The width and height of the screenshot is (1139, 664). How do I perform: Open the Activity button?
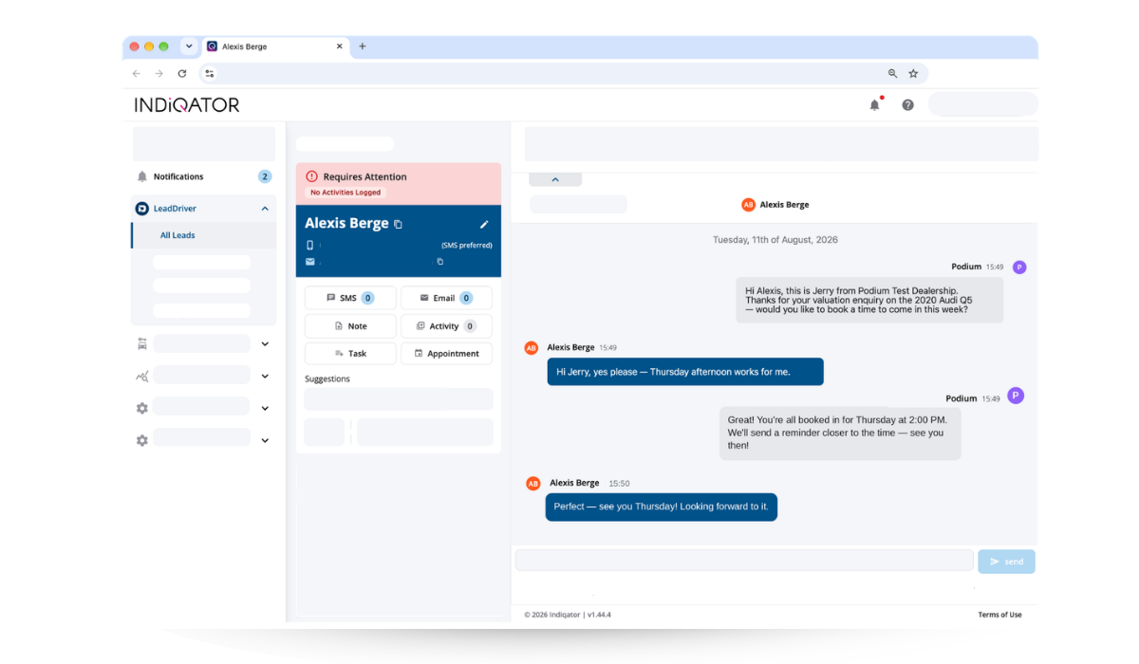pos(446,325)
